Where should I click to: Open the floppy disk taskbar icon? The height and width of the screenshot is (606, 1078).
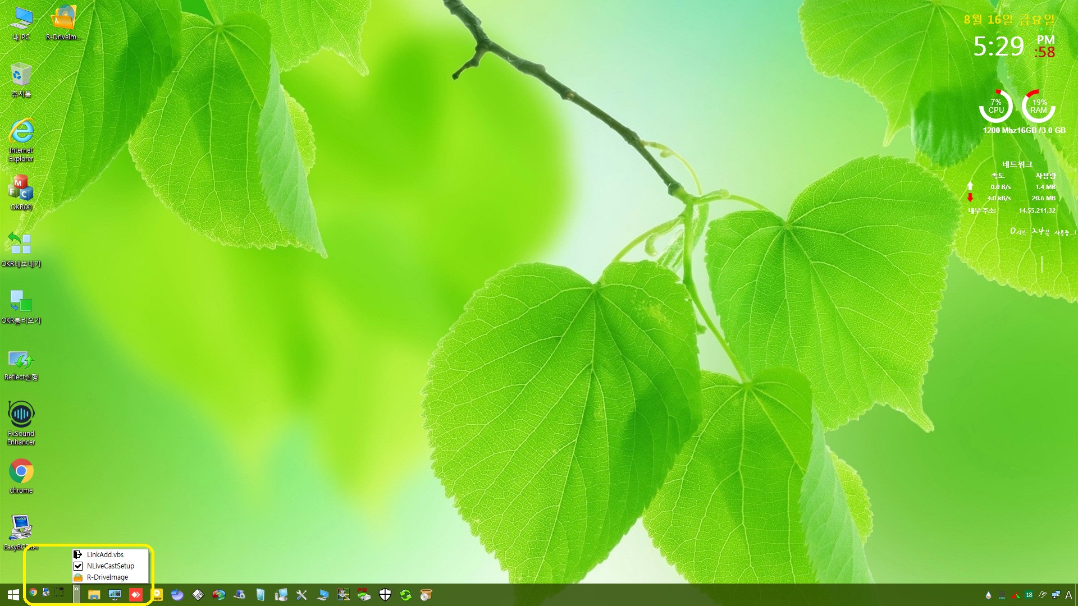198,595
